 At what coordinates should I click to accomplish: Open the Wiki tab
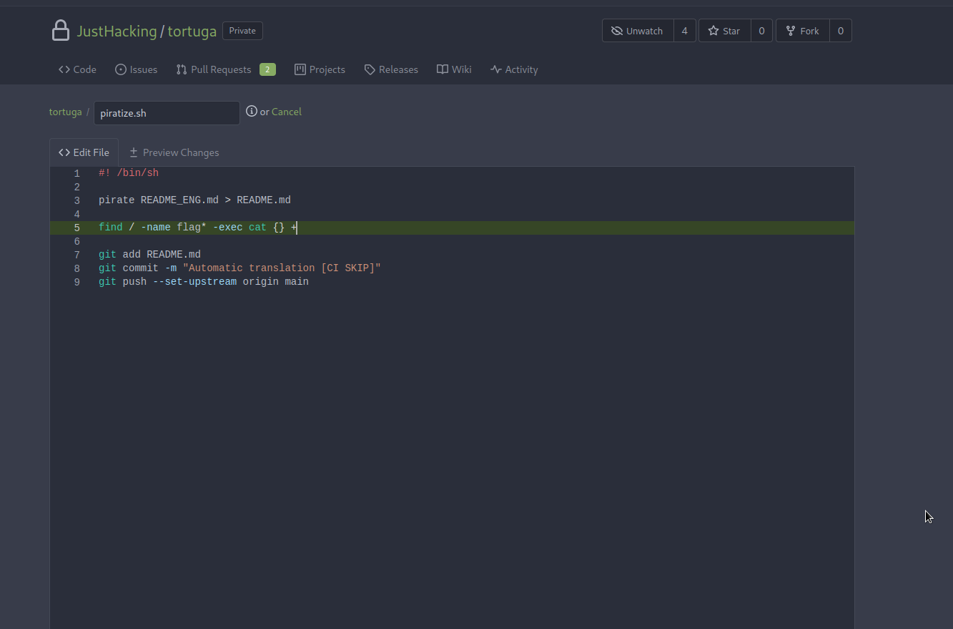(x=454, y=69)
